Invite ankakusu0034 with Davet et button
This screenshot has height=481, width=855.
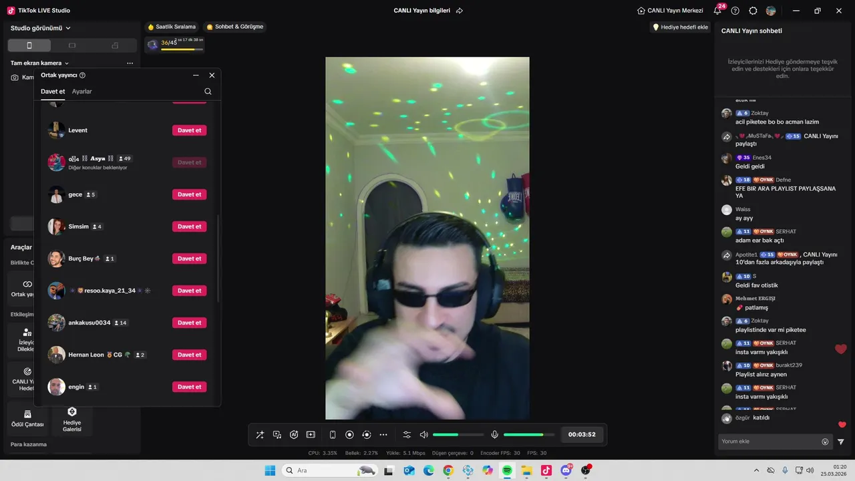pos(190,323)
